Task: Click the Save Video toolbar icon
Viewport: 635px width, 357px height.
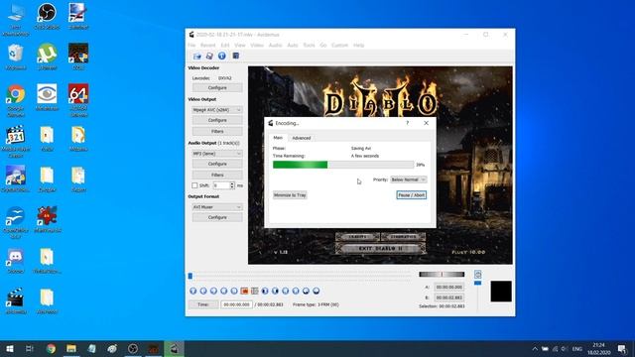Action: pos(209,56)
